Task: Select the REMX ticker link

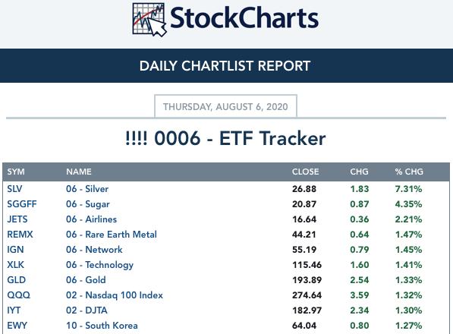Action: coord(20,235)
